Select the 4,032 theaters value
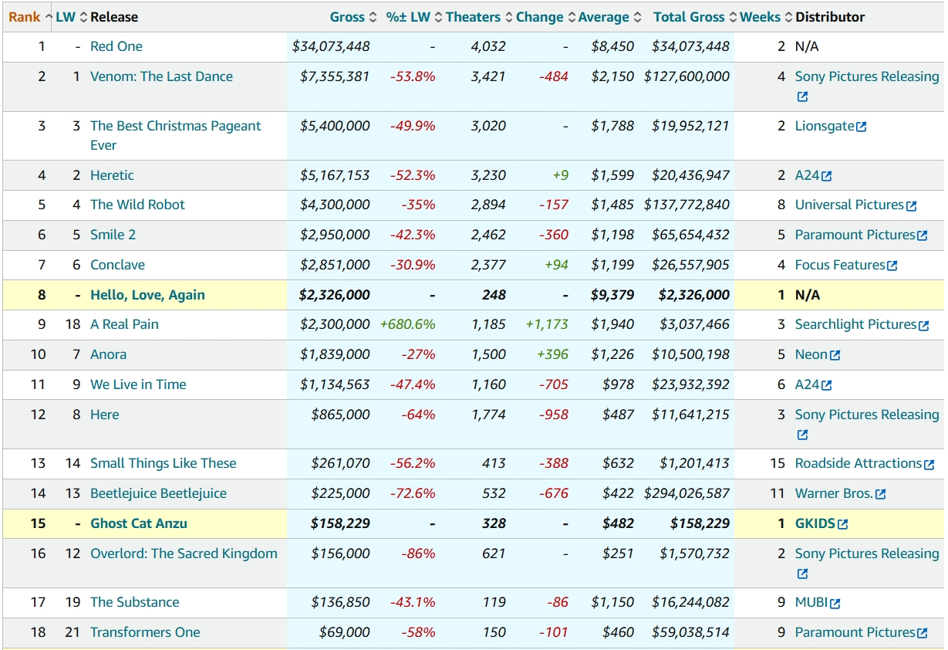 tap(488, 46)
